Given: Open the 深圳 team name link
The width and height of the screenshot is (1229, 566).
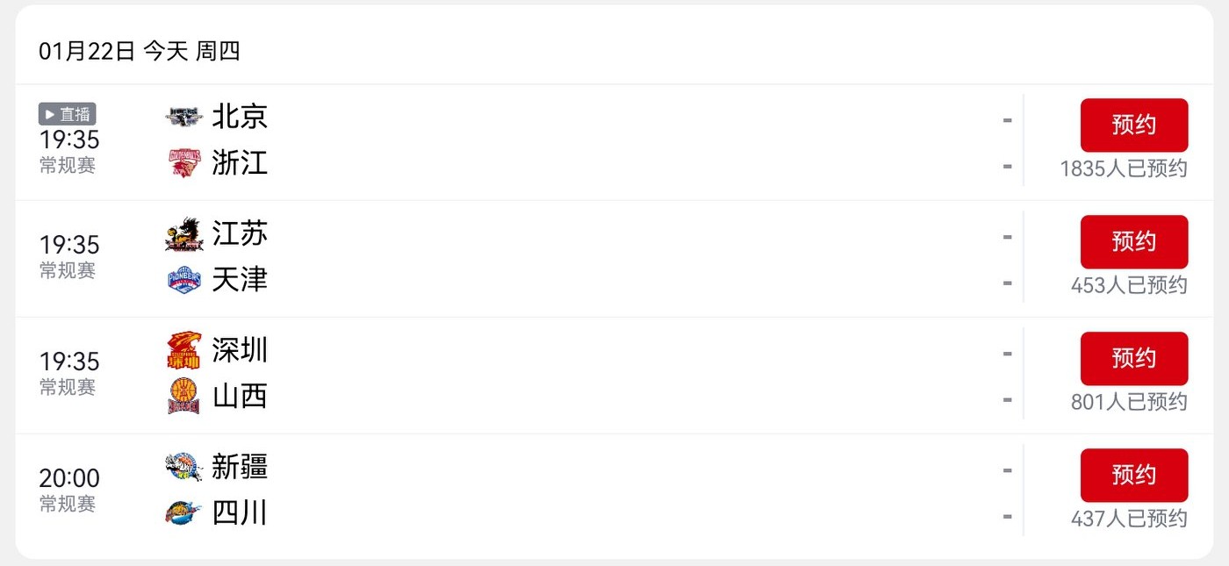Looking at the screenshot, I should click(x=240, y=351).
